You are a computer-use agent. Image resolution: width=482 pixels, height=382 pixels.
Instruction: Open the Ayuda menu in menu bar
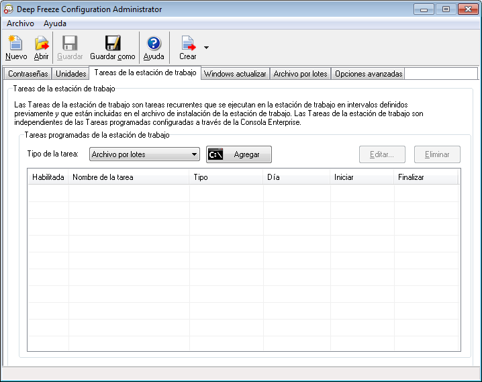(55, 23)
